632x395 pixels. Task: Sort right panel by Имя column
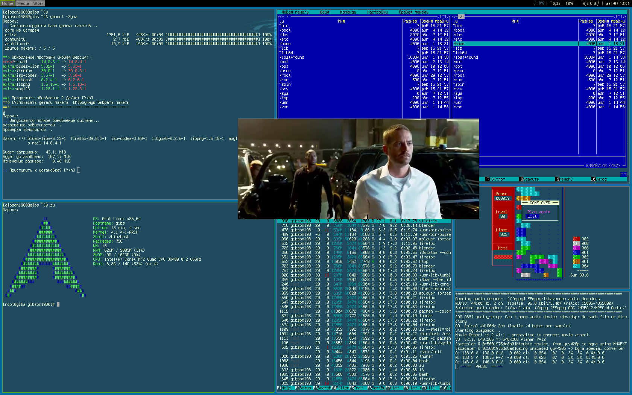[515, 21]
